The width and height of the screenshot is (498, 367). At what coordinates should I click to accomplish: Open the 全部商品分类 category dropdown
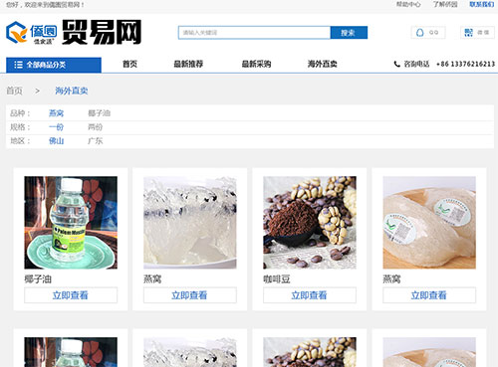[x=54, y=65]
